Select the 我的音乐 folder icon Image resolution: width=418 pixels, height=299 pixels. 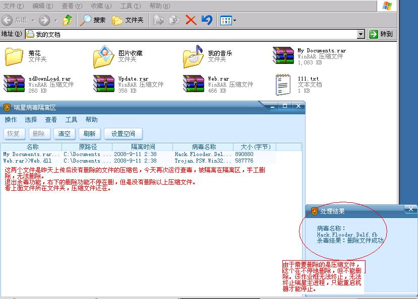coord(194,56)
